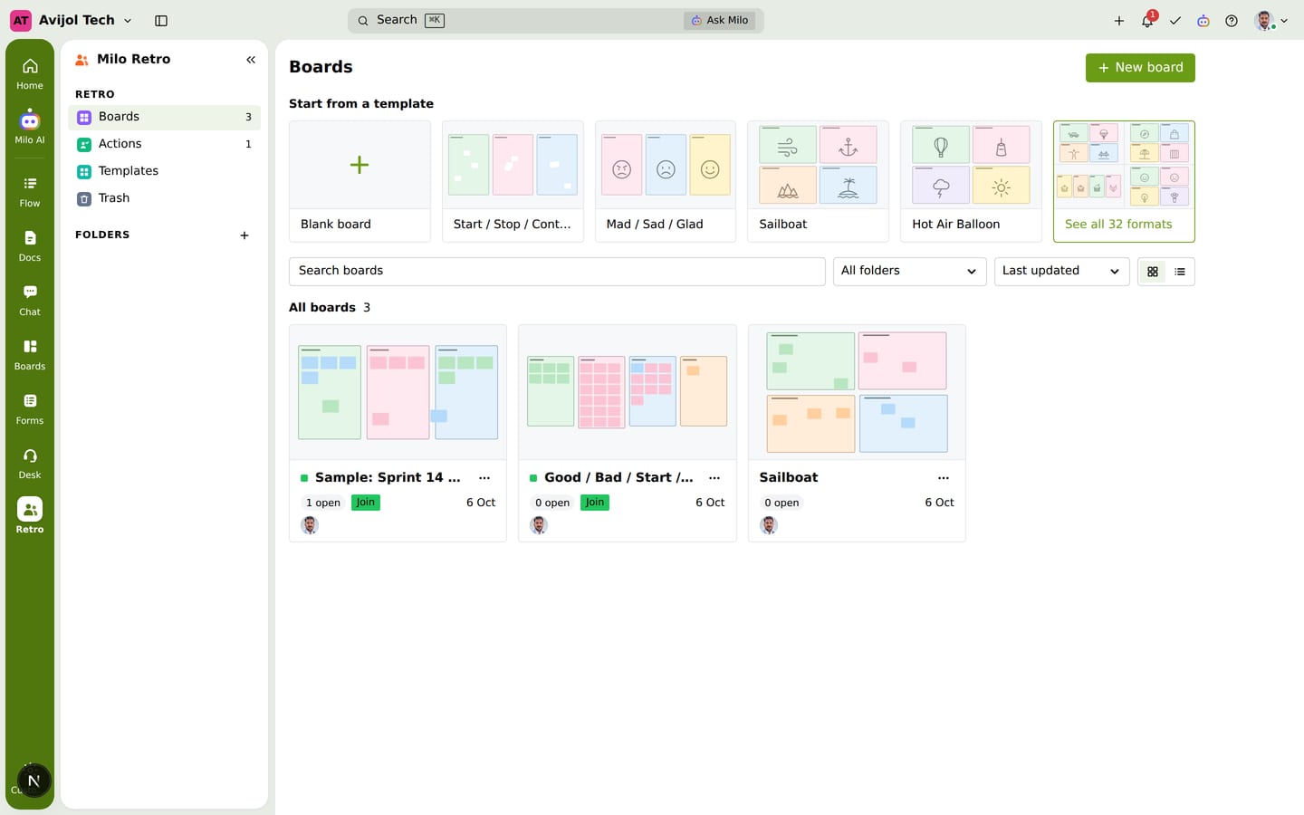Open the Desk module
Viewport: 1304px width, 815px height.
[x=30, y=463]
